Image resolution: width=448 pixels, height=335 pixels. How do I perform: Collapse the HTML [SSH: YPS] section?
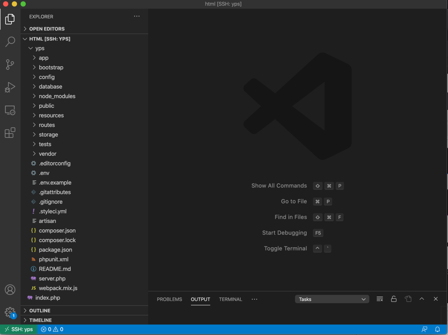tap(84, 39)
